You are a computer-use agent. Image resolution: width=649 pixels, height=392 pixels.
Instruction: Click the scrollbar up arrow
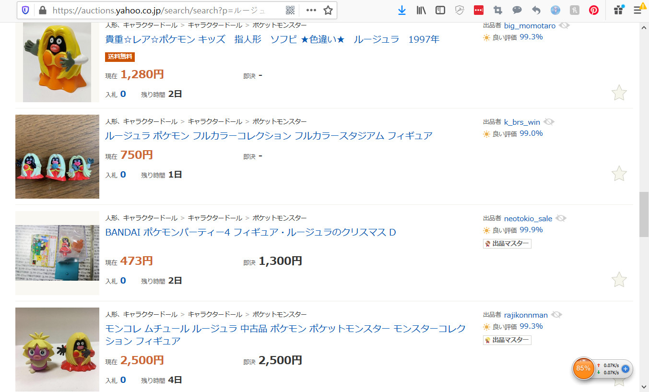[644, 28]
